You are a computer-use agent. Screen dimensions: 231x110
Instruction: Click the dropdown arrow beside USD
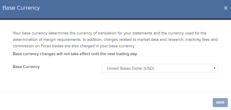click(x=215, y=68)
